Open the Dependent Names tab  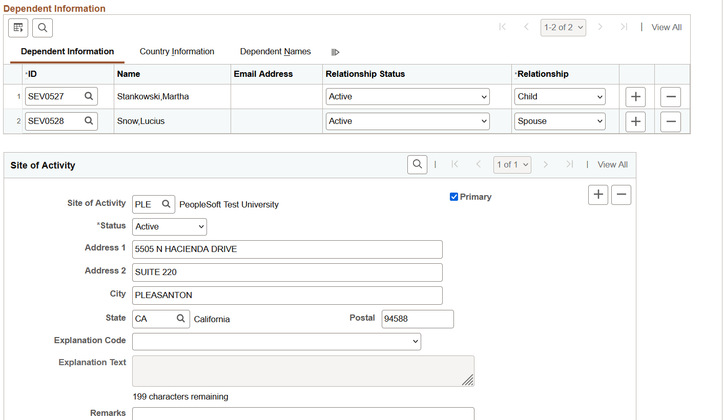tap(275, 52)
